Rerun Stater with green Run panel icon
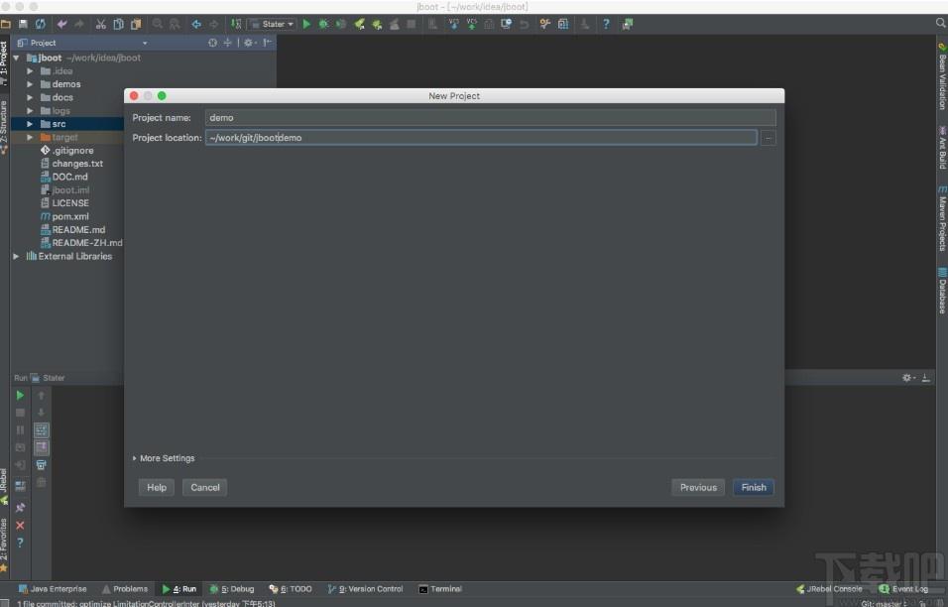This screenshot has width=948, height=607. [20, 396]
